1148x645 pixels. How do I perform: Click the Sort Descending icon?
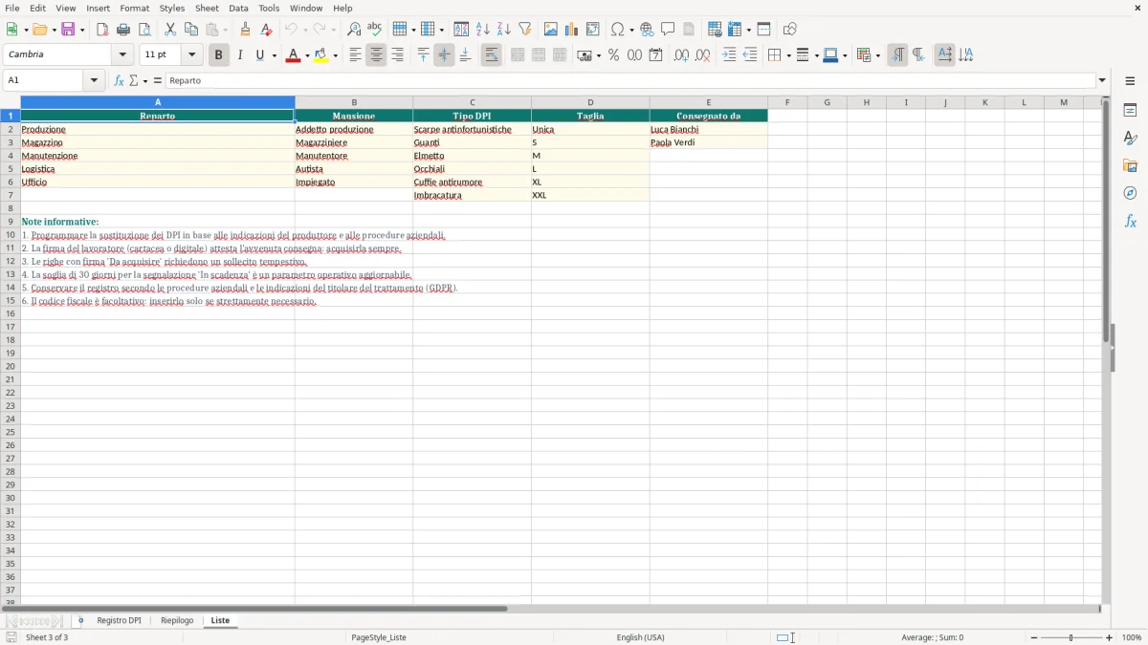point(504,30)
